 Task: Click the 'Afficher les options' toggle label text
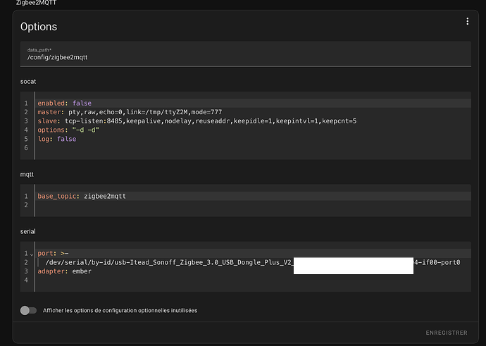(x=120, y=311)
